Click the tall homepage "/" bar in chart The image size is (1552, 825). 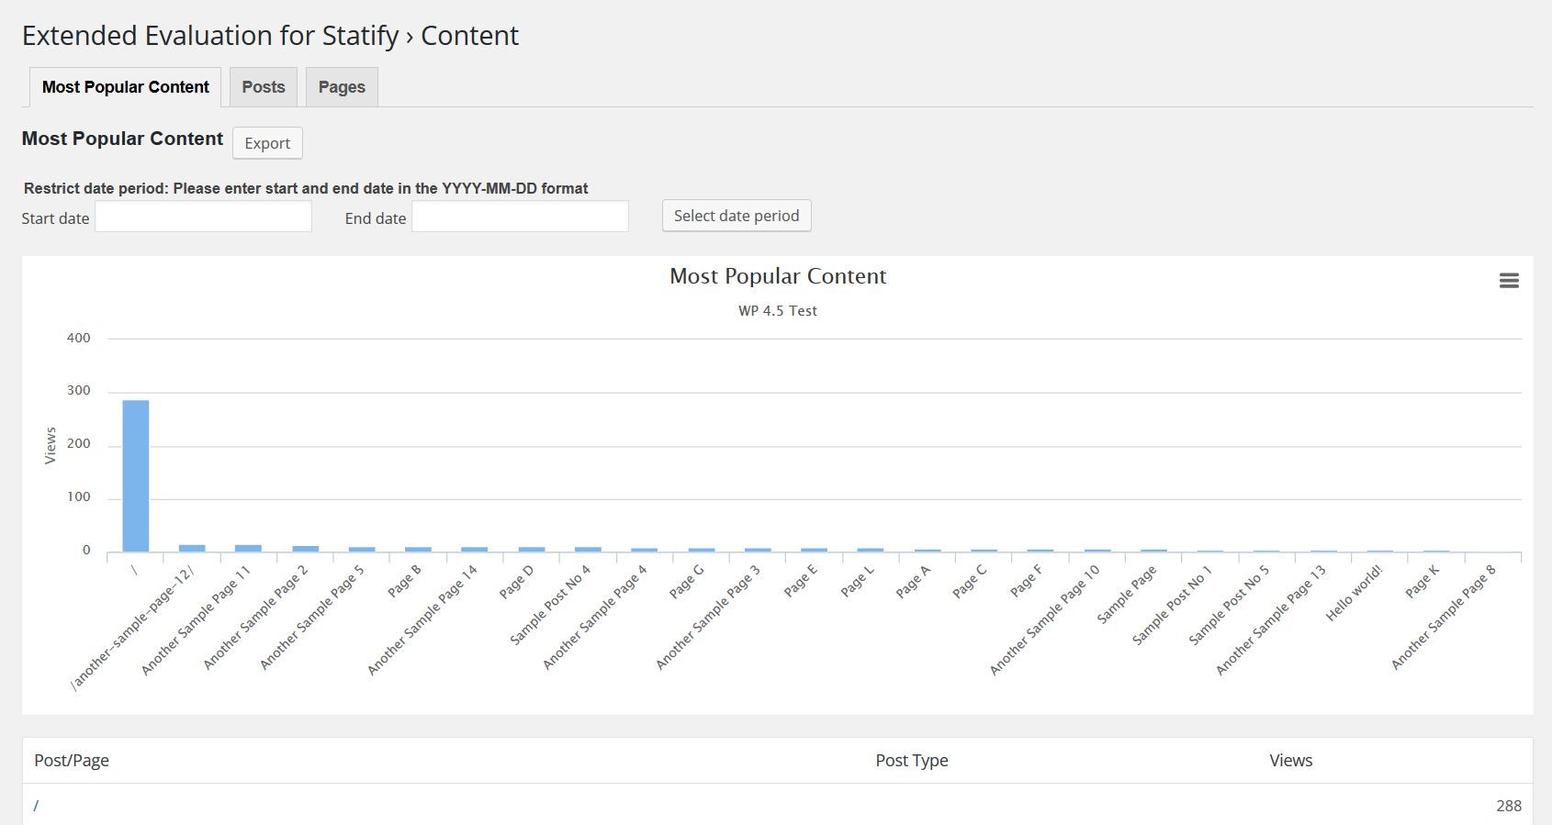(x=136, y=475)
